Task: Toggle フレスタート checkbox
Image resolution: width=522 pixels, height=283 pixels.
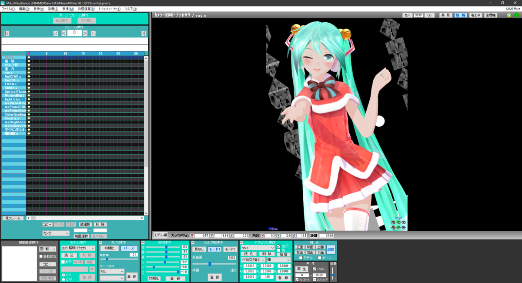Action: pos(297,280)
